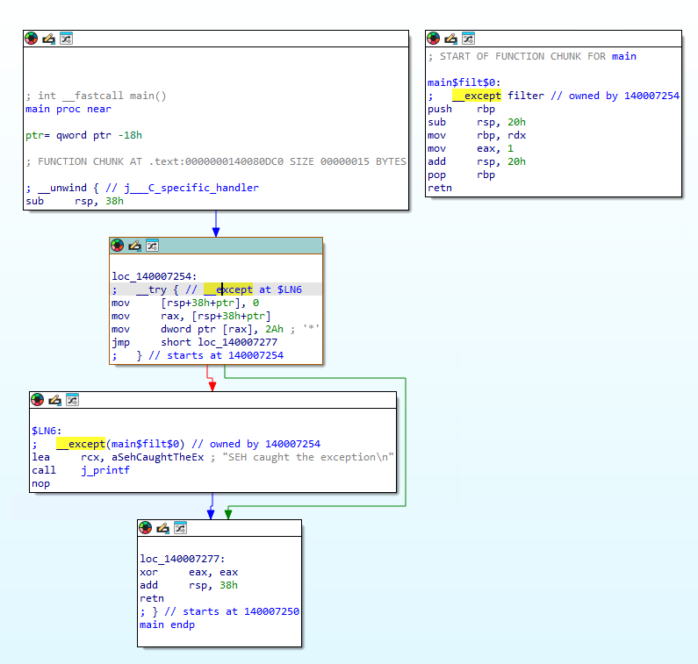Image resolution: width=698 pixels, height=664 pixels.
Task: Click 'j___C_specific_handler' reference
Action: click(x=191, y=188)
